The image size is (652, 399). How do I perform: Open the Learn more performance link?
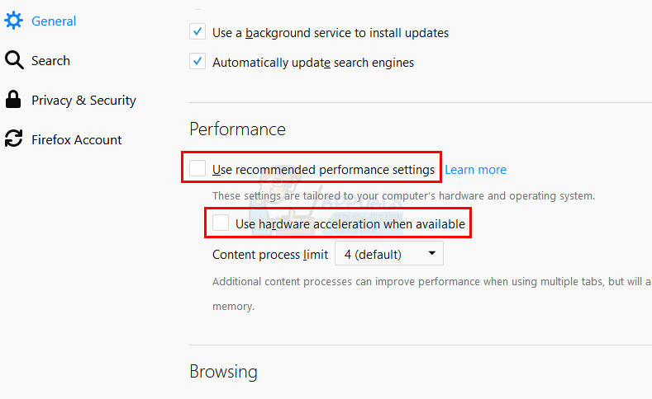(475, 170)
